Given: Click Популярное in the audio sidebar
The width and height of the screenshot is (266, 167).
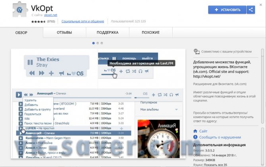Looking at the screenshot, I should (x=148, y=103).
